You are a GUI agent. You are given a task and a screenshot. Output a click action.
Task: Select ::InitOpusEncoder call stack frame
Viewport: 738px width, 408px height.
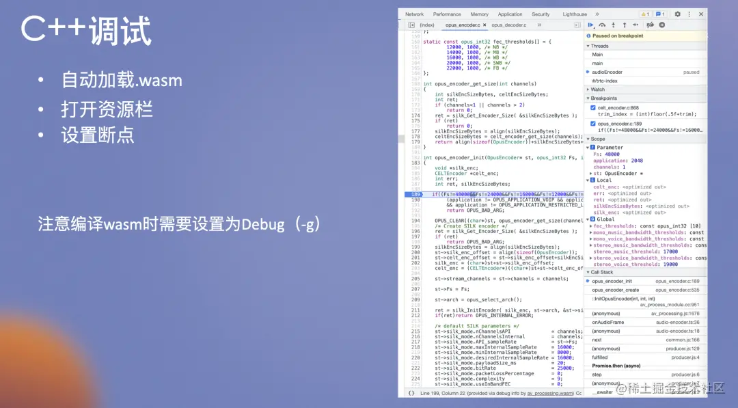tap(646, 301)
